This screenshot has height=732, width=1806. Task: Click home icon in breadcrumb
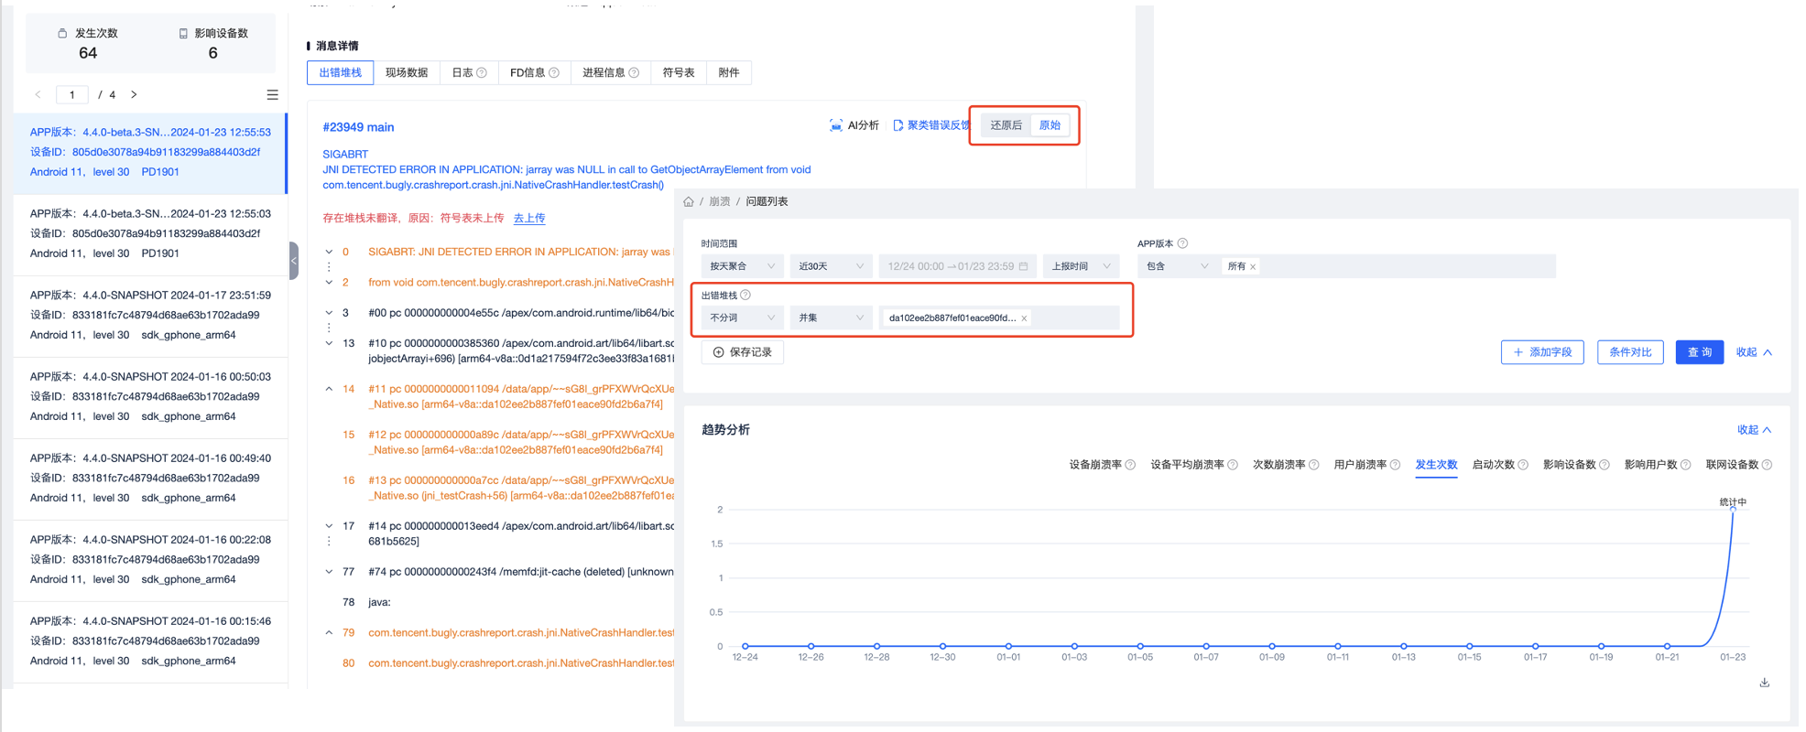coord(689,201)
